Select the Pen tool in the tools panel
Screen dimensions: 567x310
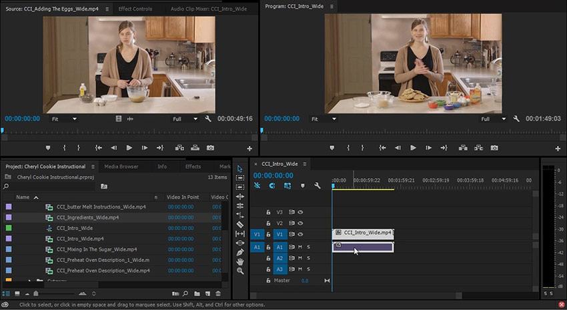(240, 252)
